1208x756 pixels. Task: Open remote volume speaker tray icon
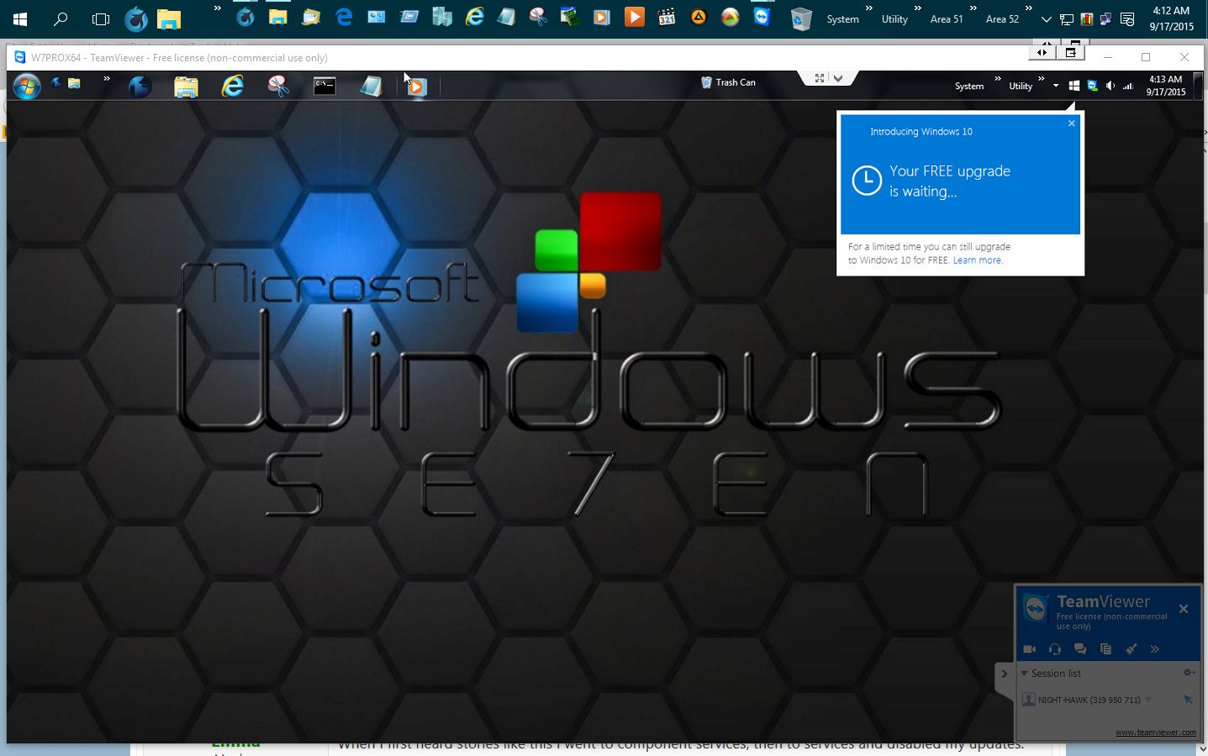1110,86
